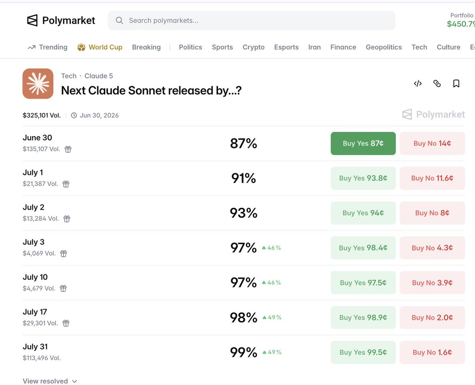Select Buy Yes 87¢ for June 30

tap(363, 143)
